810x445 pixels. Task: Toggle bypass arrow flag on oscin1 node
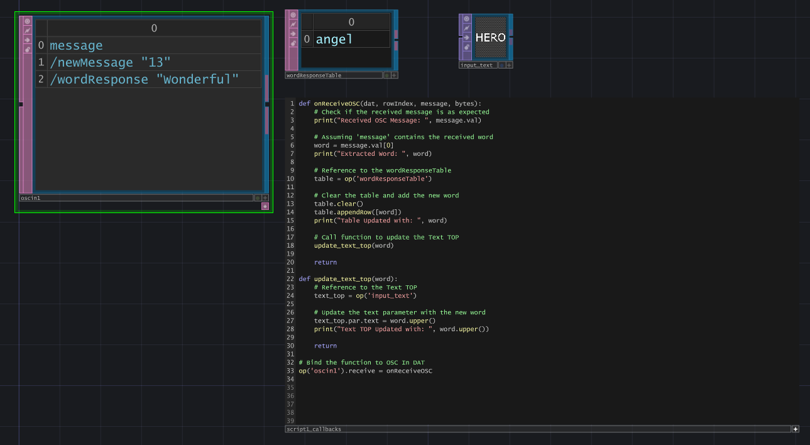[27, 40]
